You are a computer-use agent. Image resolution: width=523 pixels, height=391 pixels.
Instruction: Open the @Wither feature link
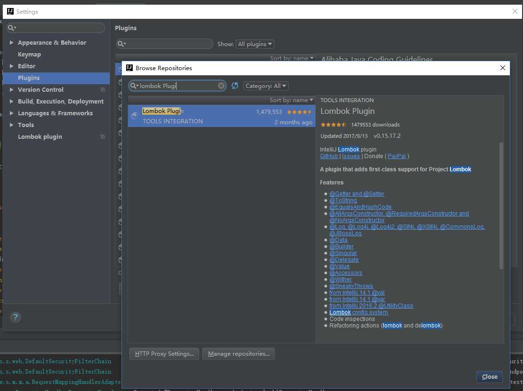(340, 279)
